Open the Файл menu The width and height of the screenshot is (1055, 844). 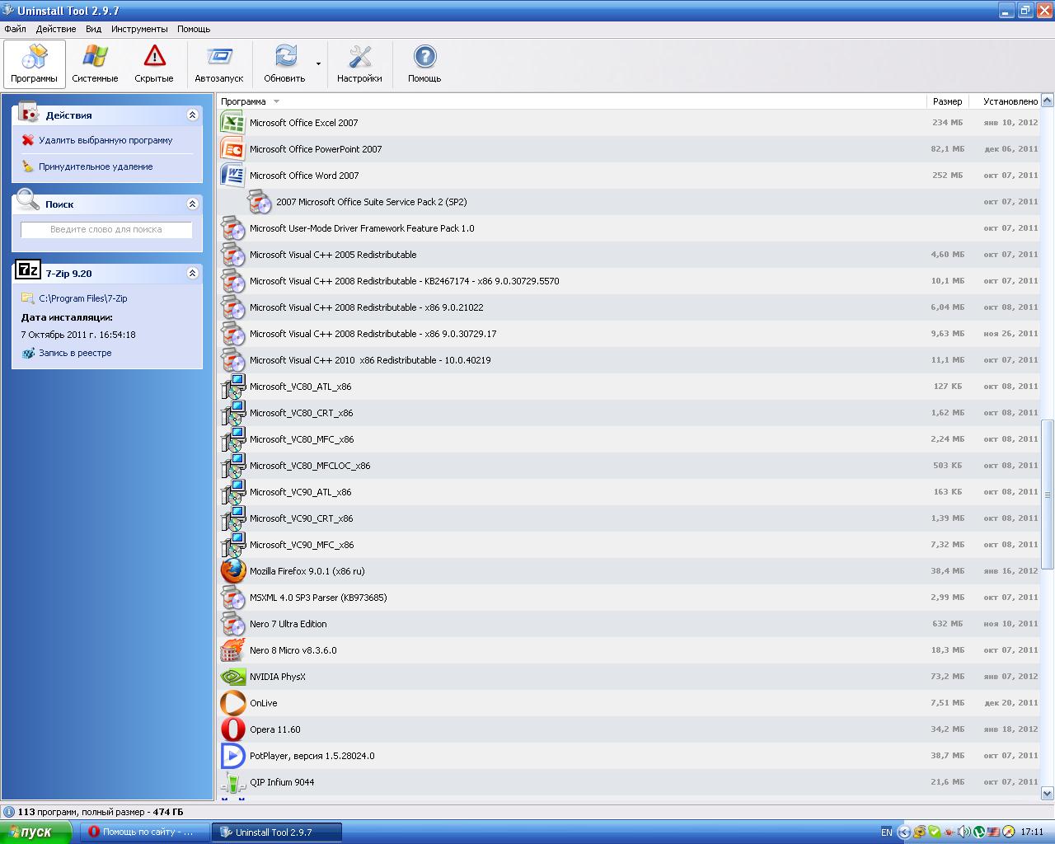tap(15, 29)
